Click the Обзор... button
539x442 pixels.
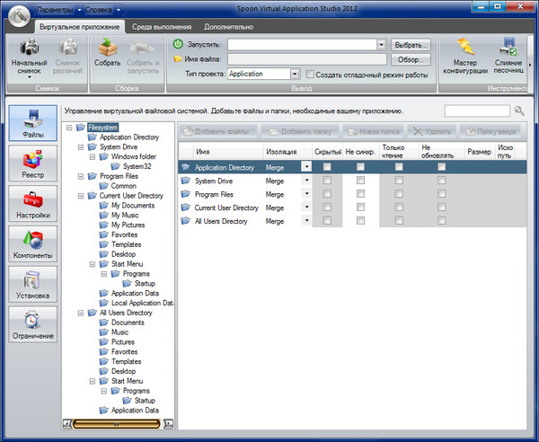pos(411,59)
